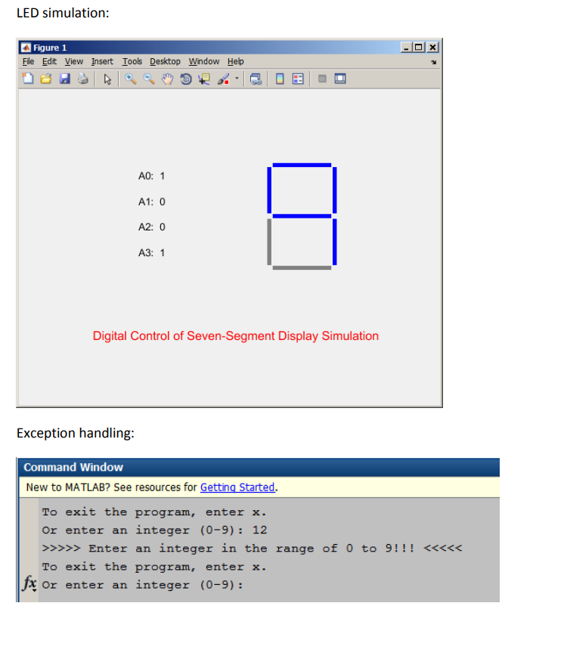
Task: Click the Insert Legend icon
Action: (298, 79)
